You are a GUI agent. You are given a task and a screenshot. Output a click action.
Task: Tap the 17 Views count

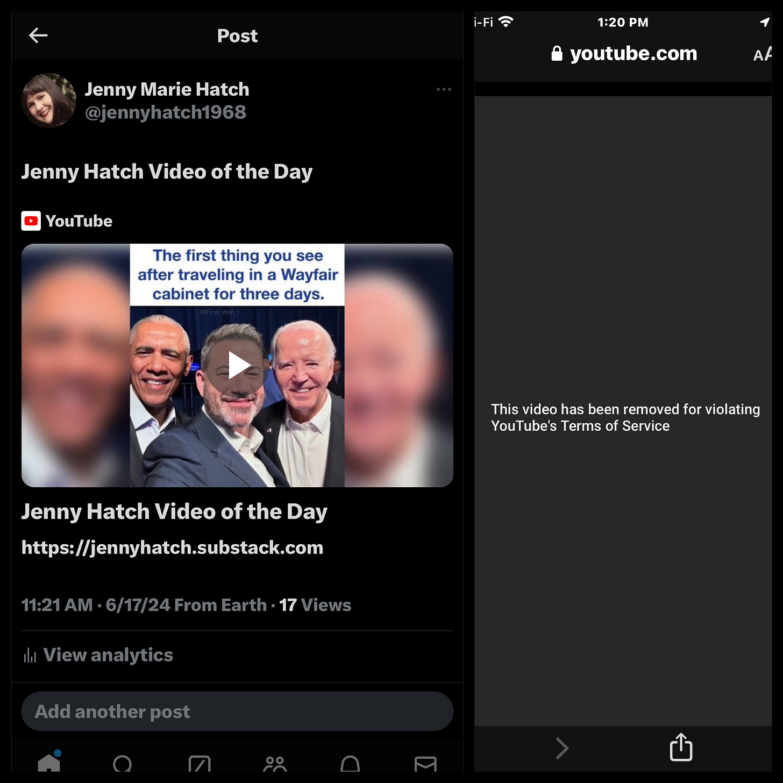tap(315, 605)
